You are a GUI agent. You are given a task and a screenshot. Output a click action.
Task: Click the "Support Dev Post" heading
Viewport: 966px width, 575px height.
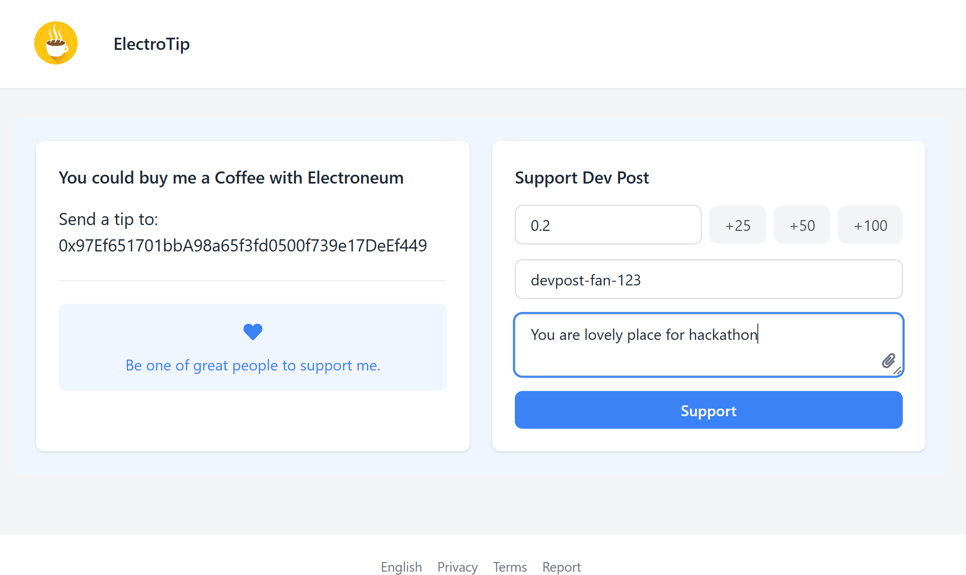tap(581, 178)
